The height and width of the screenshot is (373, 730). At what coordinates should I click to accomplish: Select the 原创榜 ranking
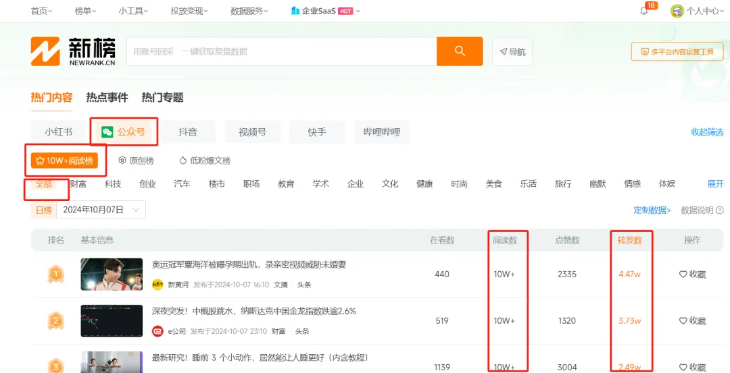136,161
